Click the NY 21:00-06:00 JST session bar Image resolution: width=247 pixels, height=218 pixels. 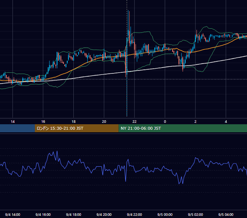[183, 128]
